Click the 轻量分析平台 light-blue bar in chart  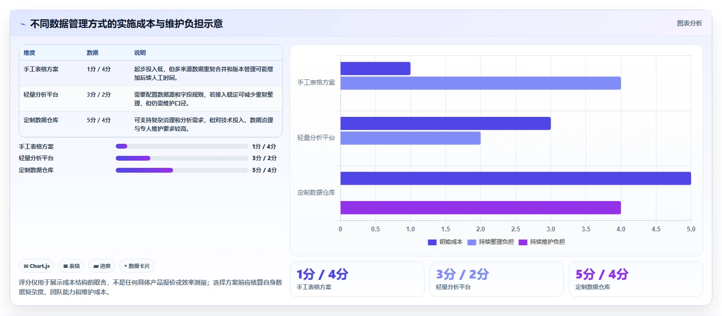[x=411, y=138]
